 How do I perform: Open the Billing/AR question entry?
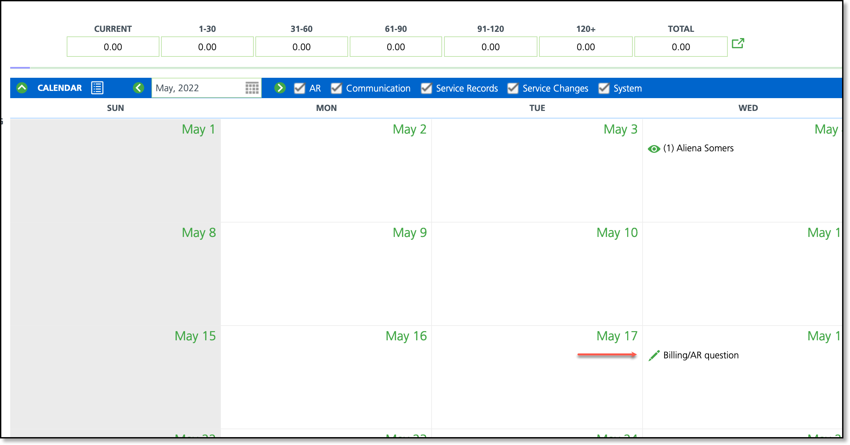coord(701,355)
